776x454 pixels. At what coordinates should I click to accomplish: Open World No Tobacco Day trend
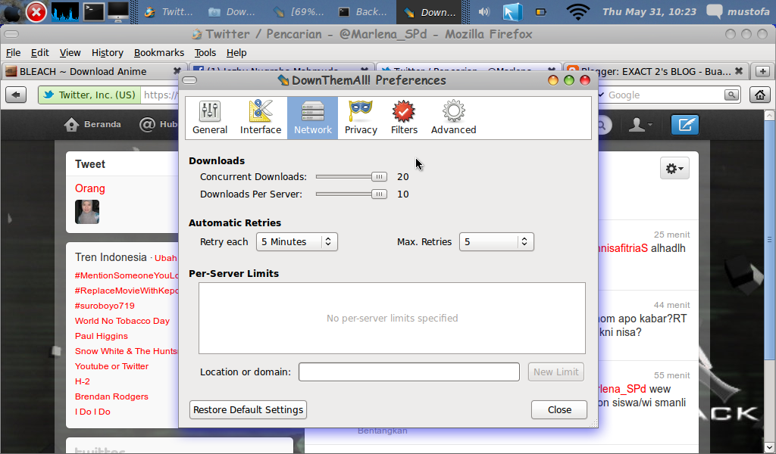tap(122, 321)
